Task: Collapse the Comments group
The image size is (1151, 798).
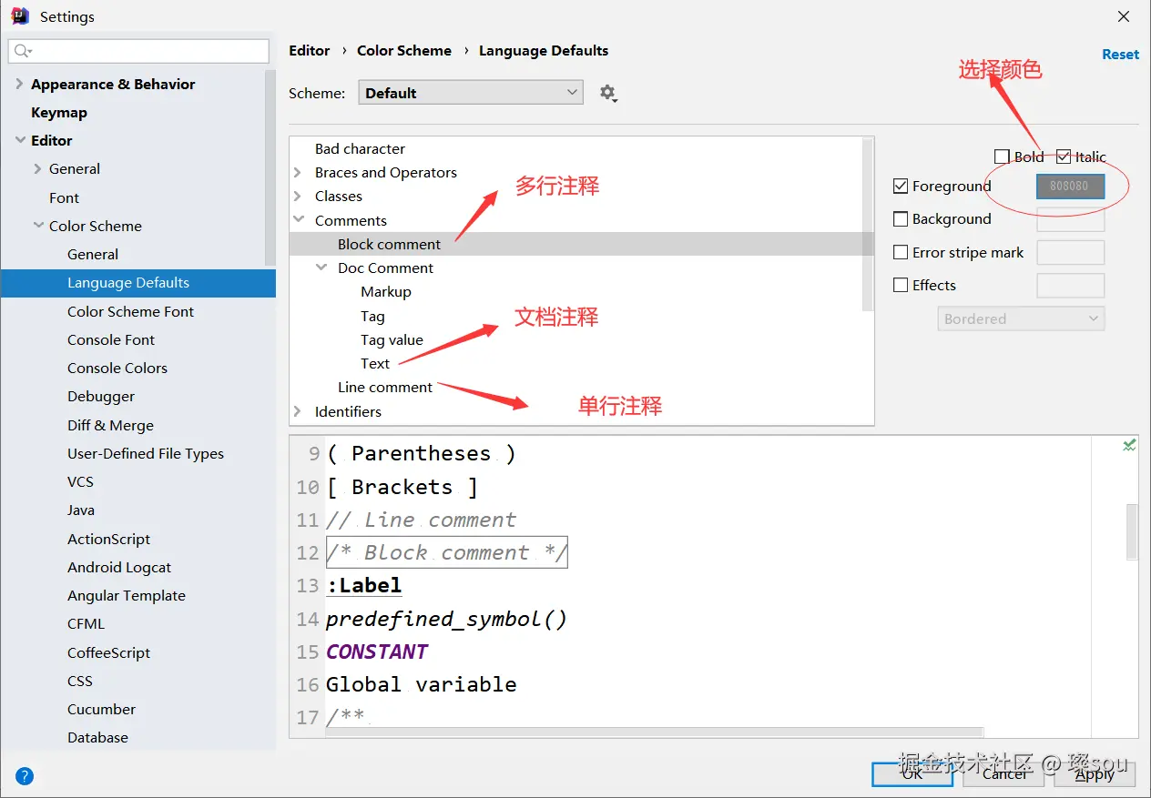Action: [298, 220]
